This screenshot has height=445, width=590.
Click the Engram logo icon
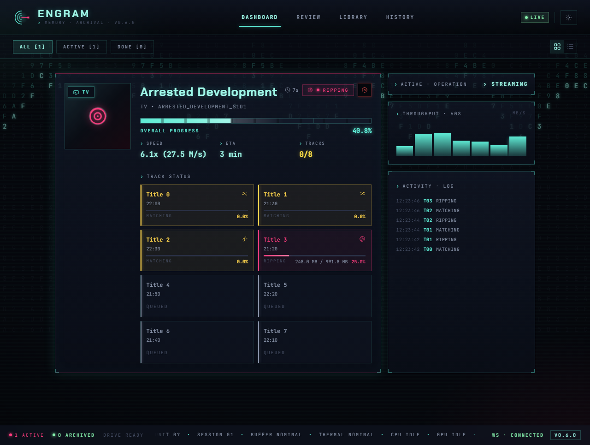click(x=22, y=18)
